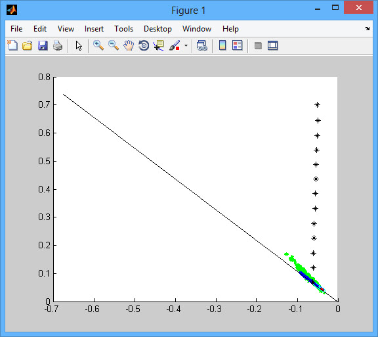Select the Edit Plot arrow tool
Viewport: 378px width, 337px height.
(79, 45)
